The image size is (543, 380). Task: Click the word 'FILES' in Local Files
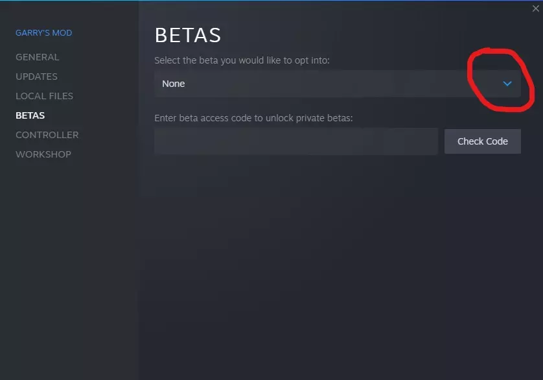[60, 96]
